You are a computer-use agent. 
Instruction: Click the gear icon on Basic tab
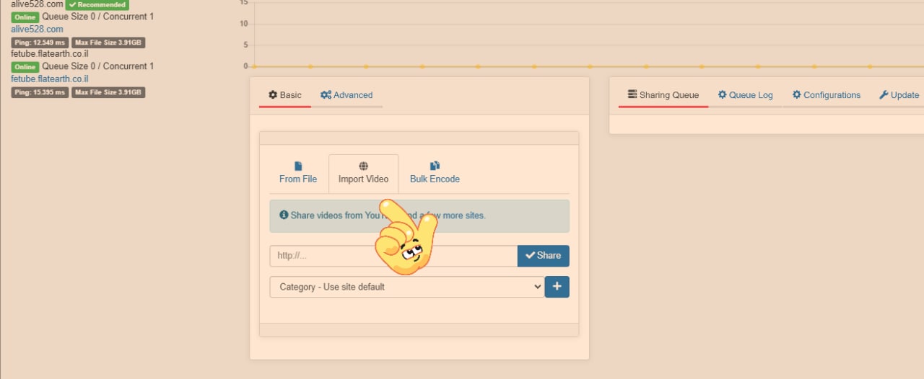(273, 95)
